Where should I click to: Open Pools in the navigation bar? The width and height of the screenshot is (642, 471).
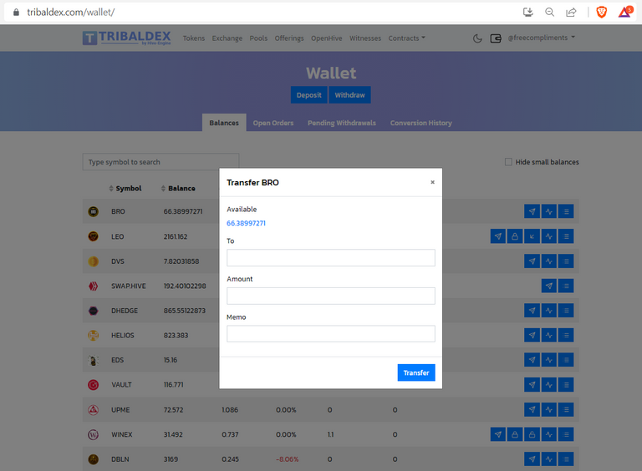(x=258, y=38)
